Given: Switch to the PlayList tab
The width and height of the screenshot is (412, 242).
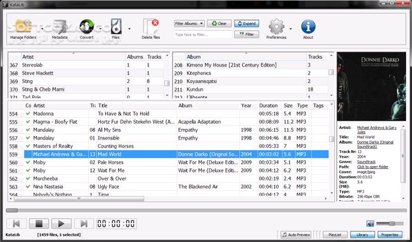Looking at the screenshot, I should click(334, 235).
